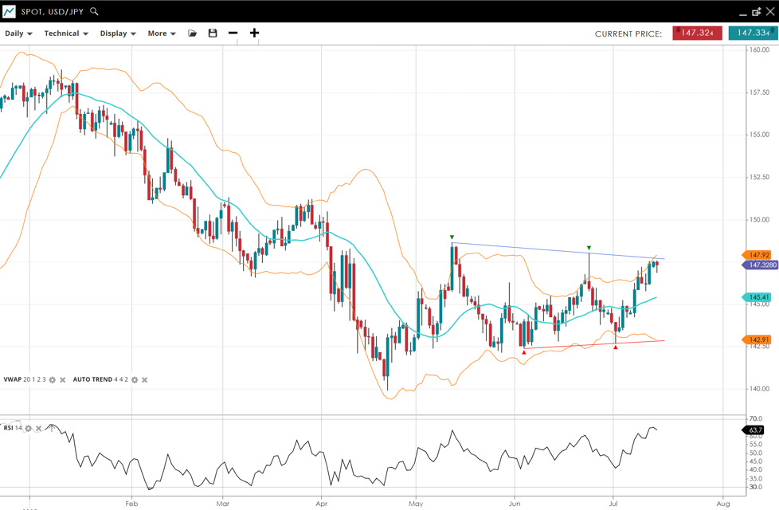Open VWAP indicator settings gear
779x510 pixels.
point(53,380)
